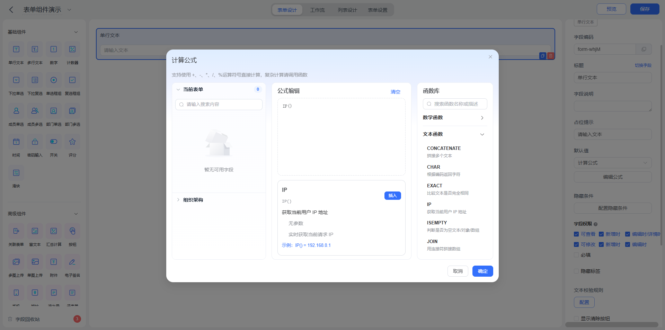665x330 pixels.
Task: Add the 时间 component icon
Action: [16, 142]
